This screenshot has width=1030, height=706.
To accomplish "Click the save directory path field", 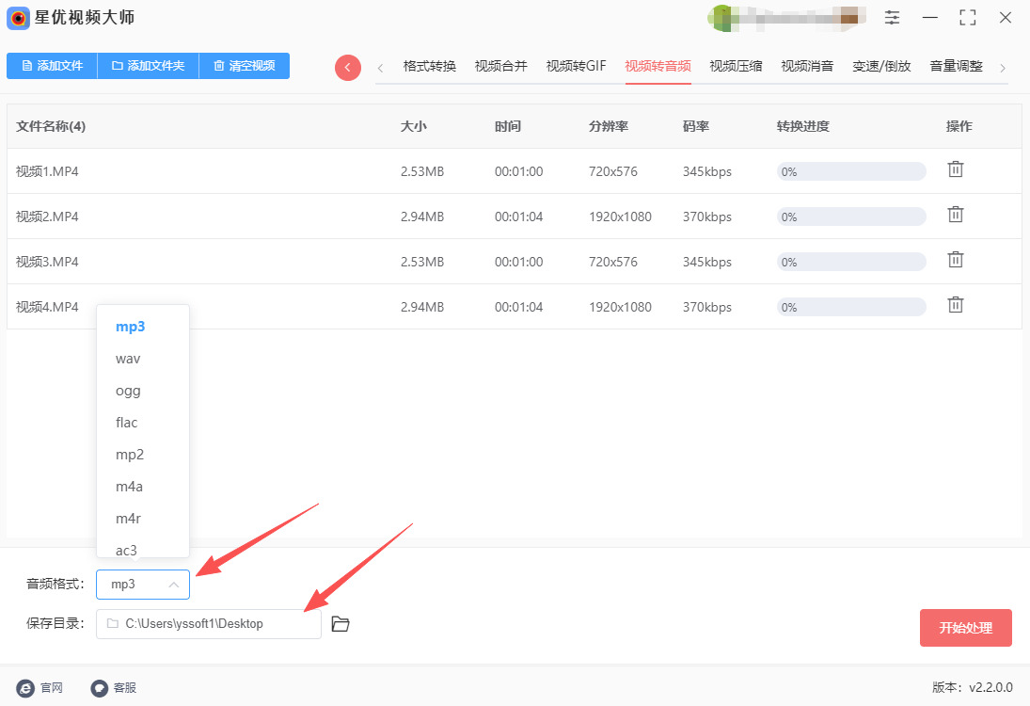I will pyautogui.click(x=208, y=624).
